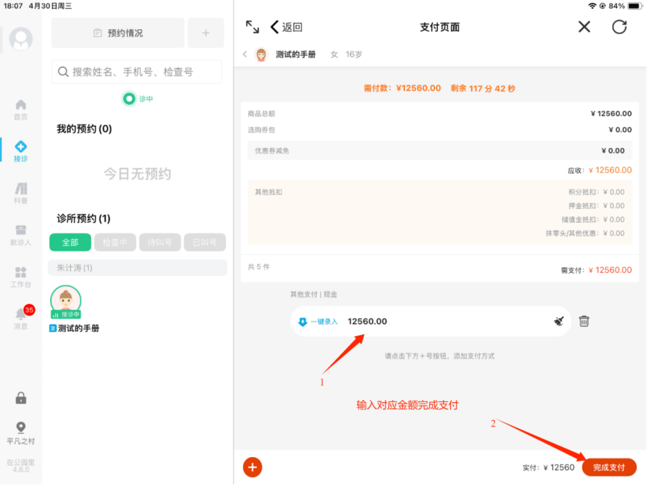Click the expand fullscreen arrows icon
Image resolution: width=647 pixels, height=485 pixels.
click(252, 27)
